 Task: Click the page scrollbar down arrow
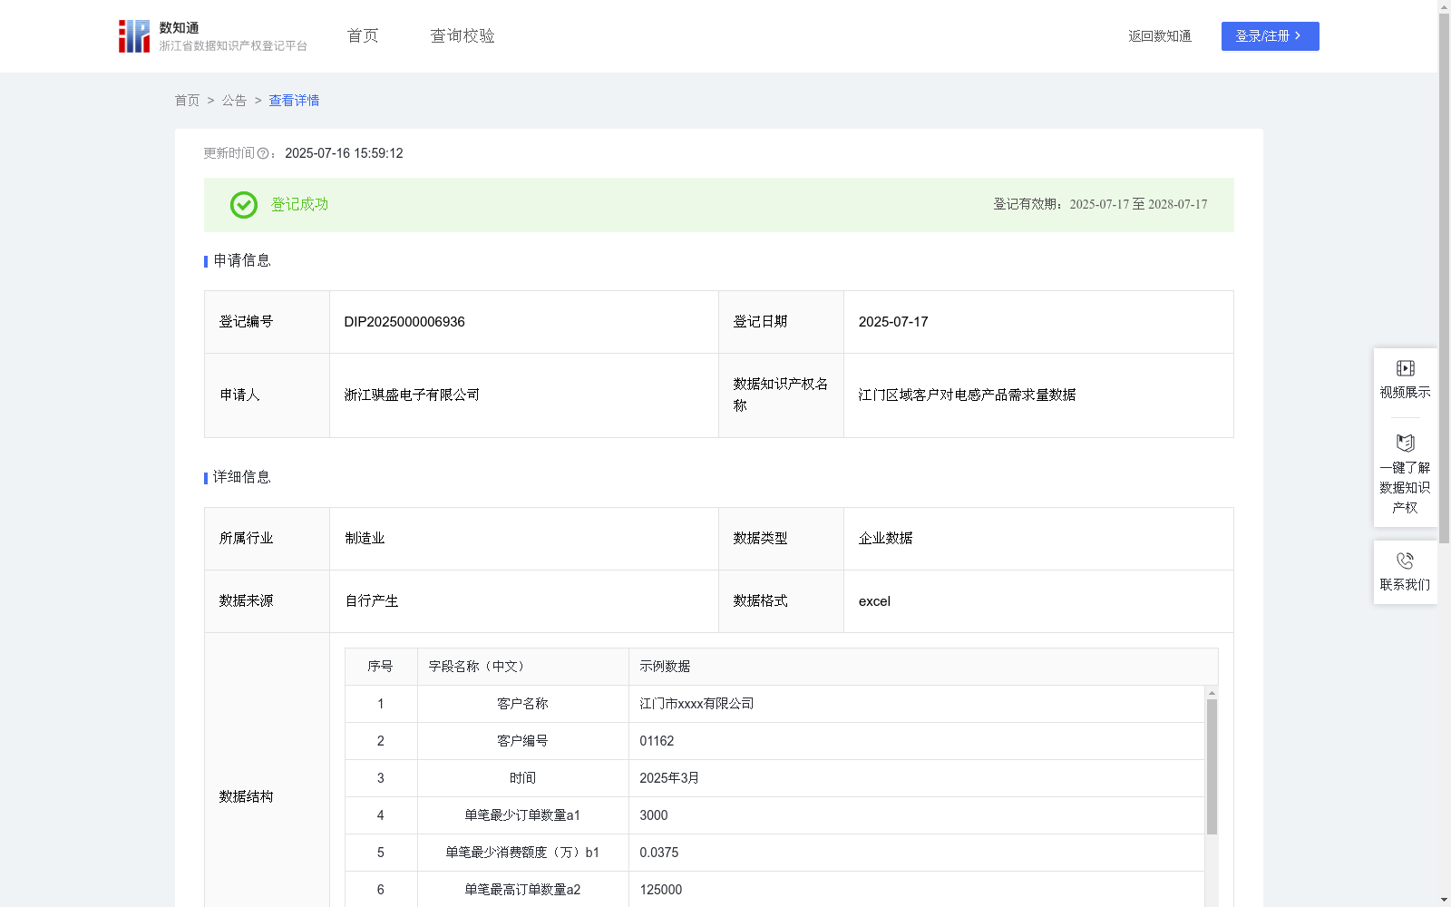point(1444,900)
